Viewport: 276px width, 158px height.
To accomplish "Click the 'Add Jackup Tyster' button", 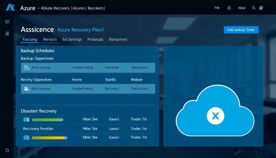I will tap(241, 30).
